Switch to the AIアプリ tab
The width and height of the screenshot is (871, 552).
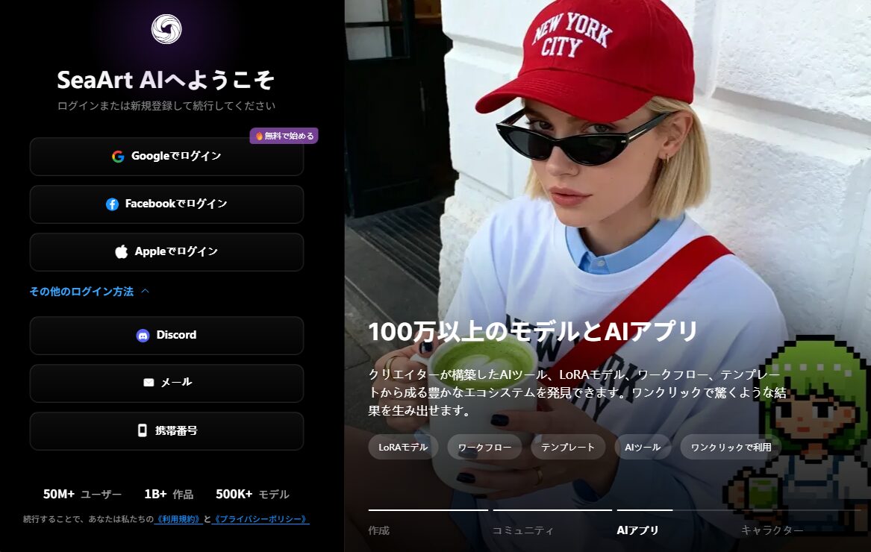click(x=637, y=530)
